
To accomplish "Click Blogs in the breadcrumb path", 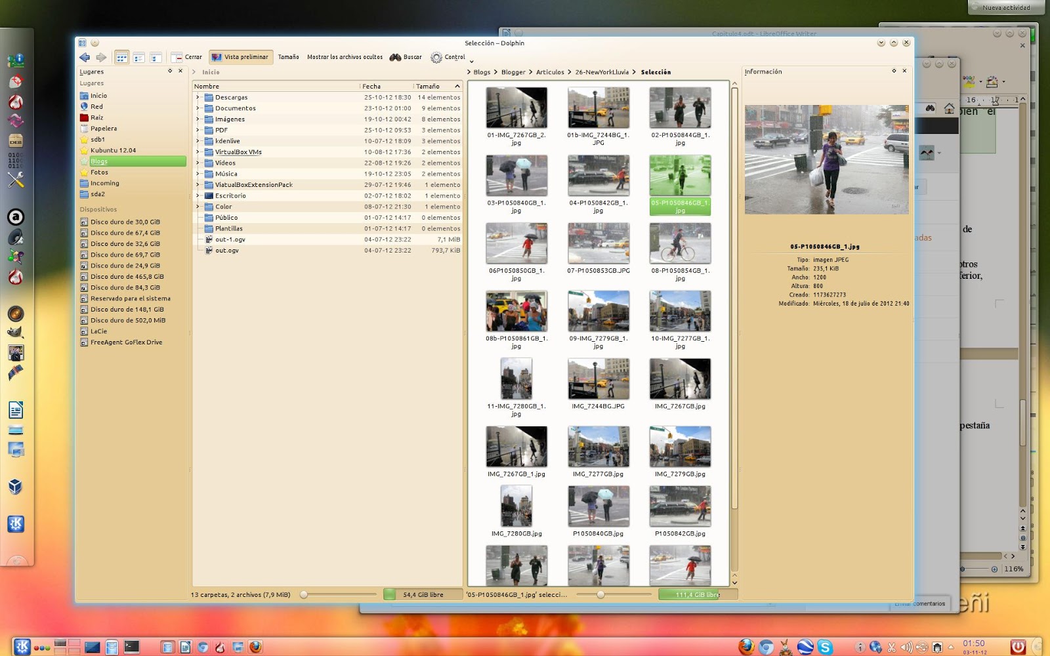I will pyautogui.click(x=482, y=72).
